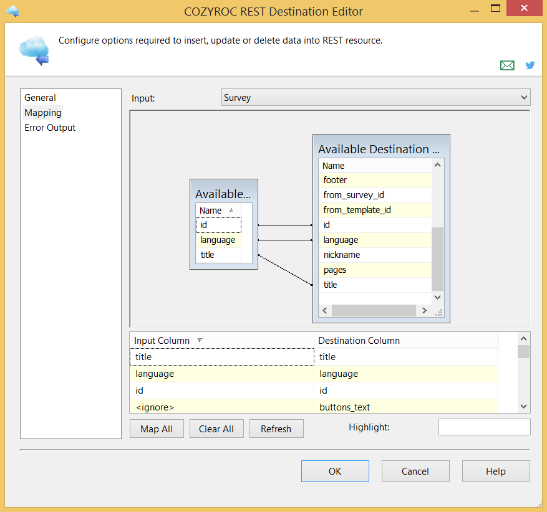Click the resize grip of destination panel
Image resolution: width=547 pixels, height=512 pixels.
439,312
